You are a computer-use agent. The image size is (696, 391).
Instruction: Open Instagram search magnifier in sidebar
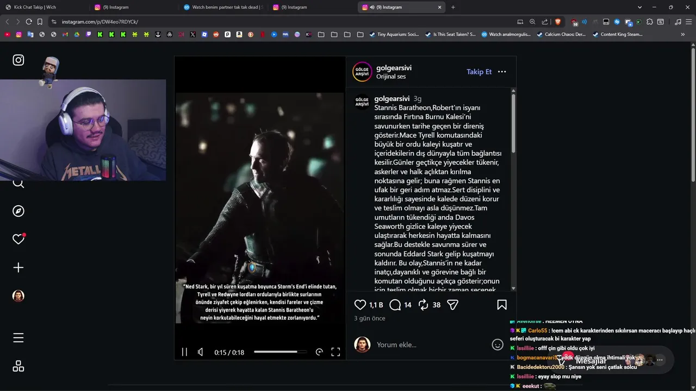pyautogui.click(x=18, y=183)
